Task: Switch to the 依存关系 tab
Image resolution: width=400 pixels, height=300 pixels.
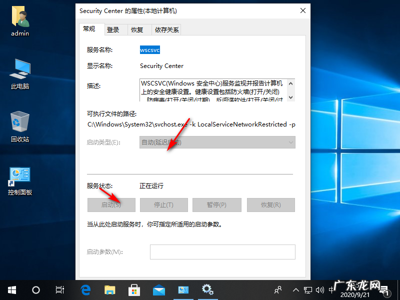Action: pos(167,29)
